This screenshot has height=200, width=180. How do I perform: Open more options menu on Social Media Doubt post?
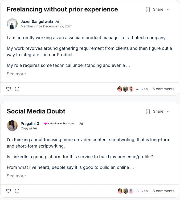coord(169,111)
